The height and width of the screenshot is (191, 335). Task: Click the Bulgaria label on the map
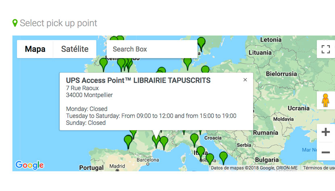[267, 160]
